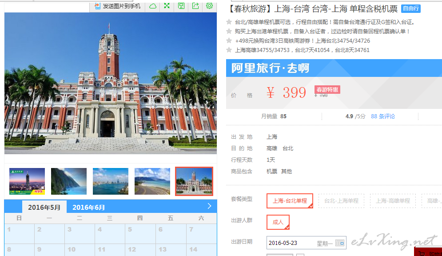Switch to the 2016年6月 calendar tab
Image resolution: width=442 pixels, height=256 pixels.
click(x=88, y=208)
